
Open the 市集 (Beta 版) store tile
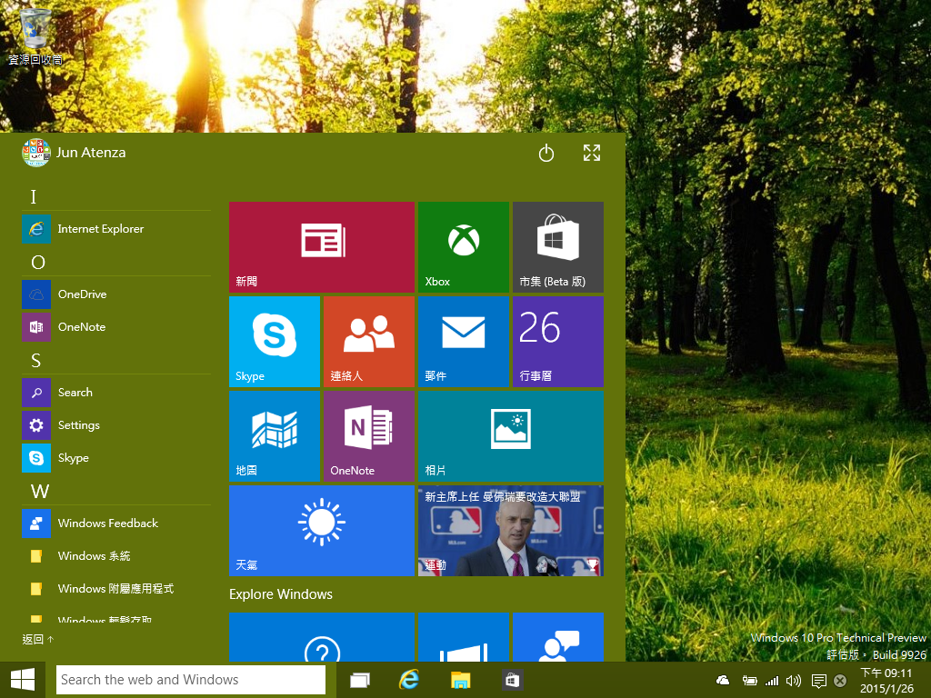(x=558, y=247)
